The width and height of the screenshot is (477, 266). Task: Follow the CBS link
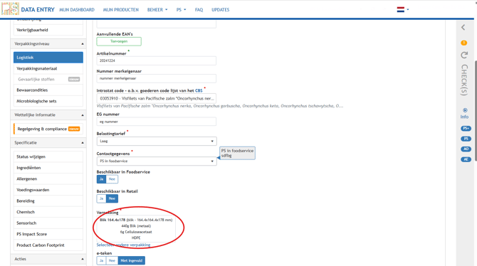tap(199, 90)
